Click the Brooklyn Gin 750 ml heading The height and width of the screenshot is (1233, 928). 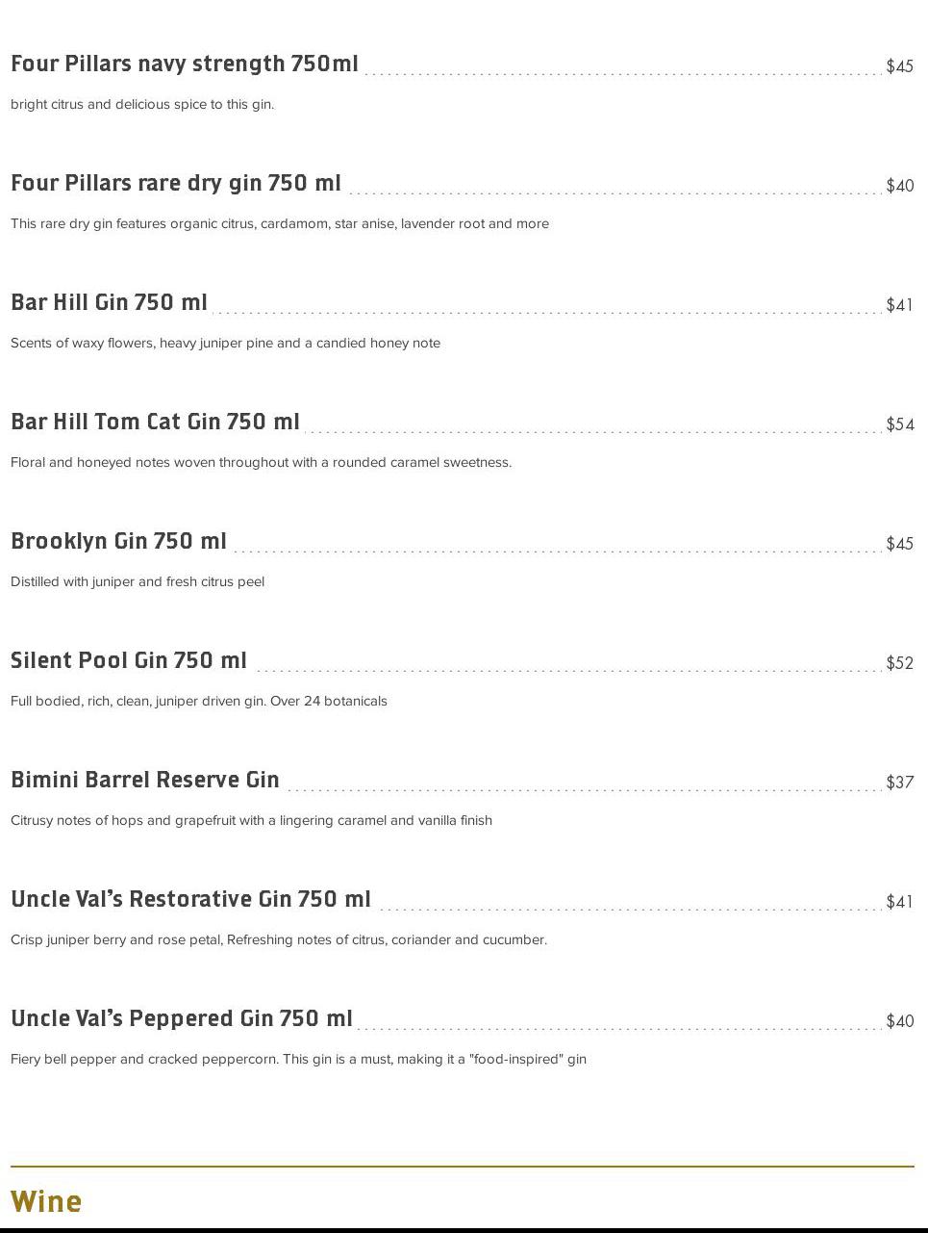pos(118,542)
